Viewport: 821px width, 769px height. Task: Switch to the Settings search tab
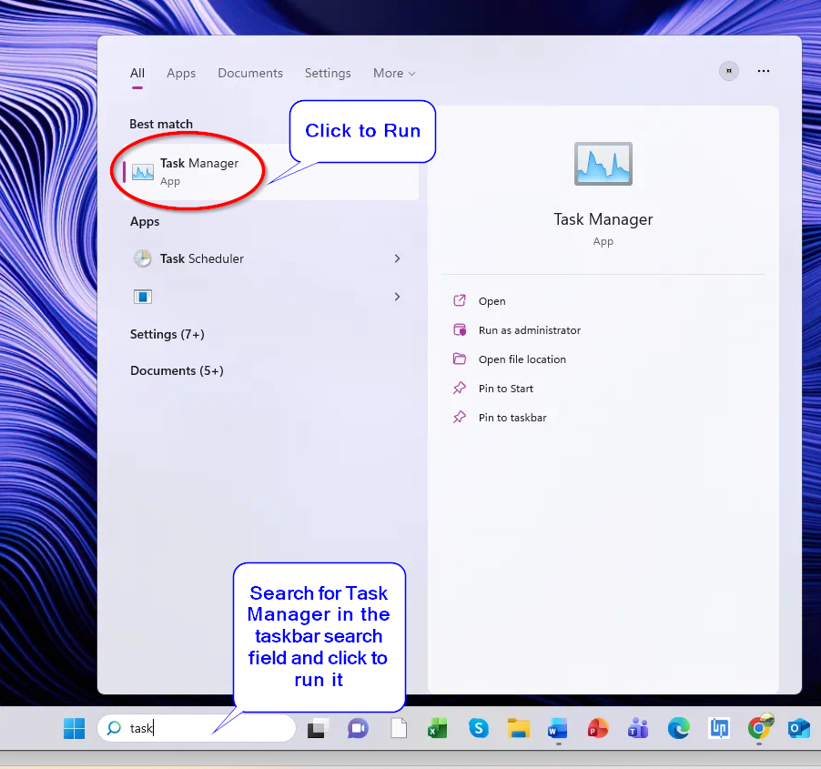pos(328,74)
